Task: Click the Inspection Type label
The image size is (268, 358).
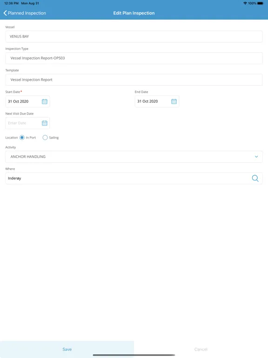Action: click(x=17, y=48)
